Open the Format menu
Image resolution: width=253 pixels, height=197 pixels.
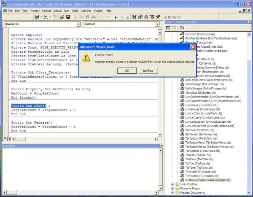(x=46, y=11)
